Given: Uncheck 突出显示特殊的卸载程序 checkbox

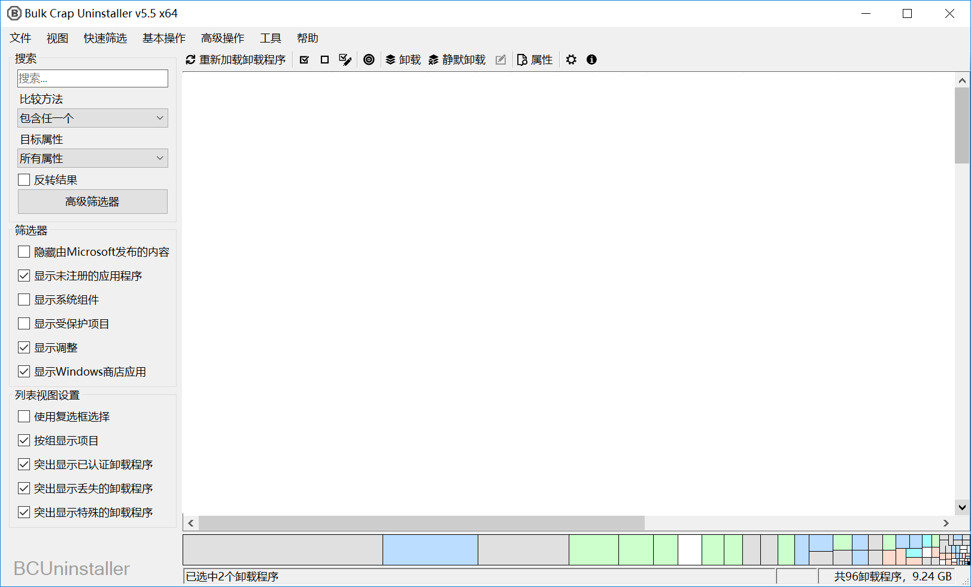Looking at the screenshot, I should [x=24, y=512].
